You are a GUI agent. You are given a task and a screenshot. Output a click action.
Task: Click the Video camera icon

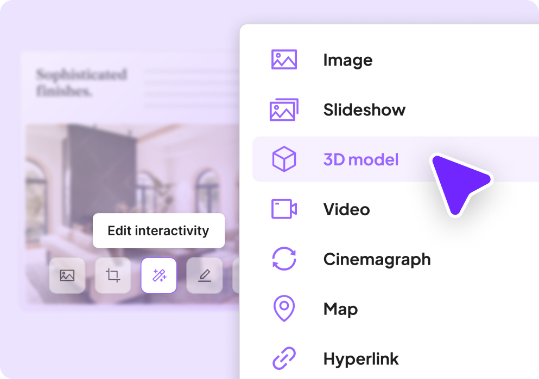284,209
